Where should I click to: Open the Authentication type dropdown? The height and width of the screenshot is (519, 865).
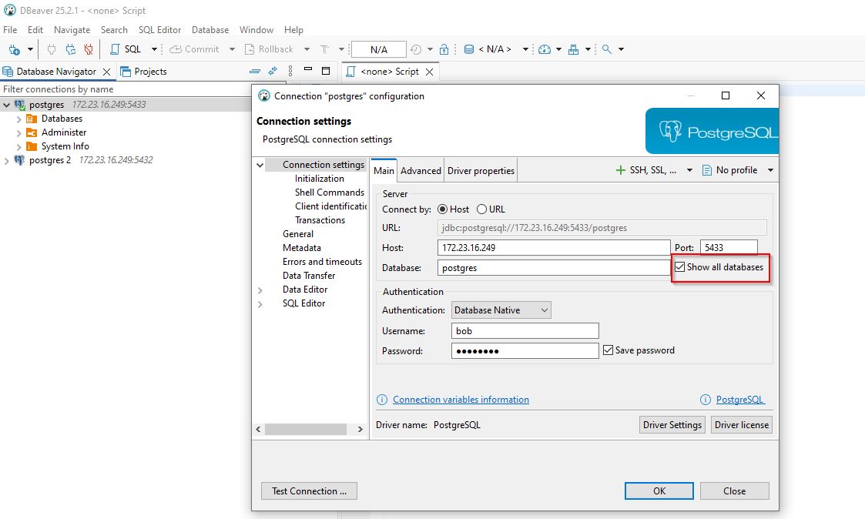click(x=501, y=310)
